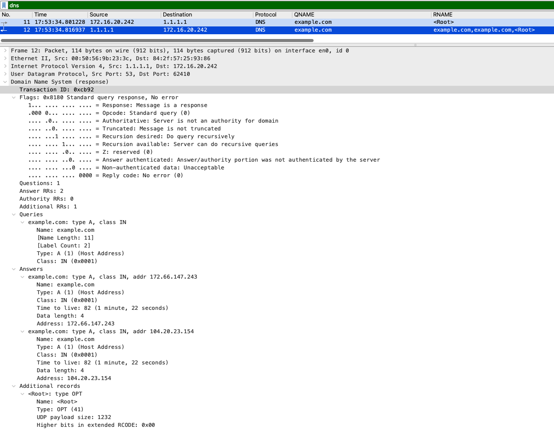Collapse the Flags 0x8180 tree
The width and height of the screenshot is (554, 429).
(x=14, y=97)
